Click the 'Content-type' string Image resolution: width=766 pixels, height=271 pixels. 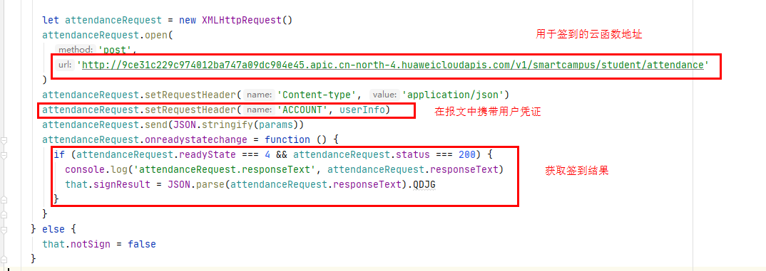[x=316, y=95]
